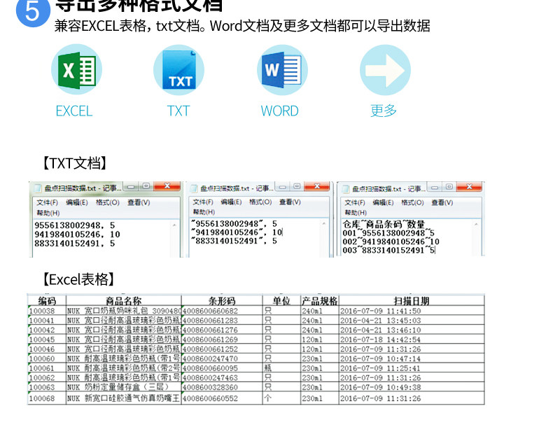Screen dimensions: 553x448
Task: Select barcode cell 4008600328360
Action: point(222,387)
